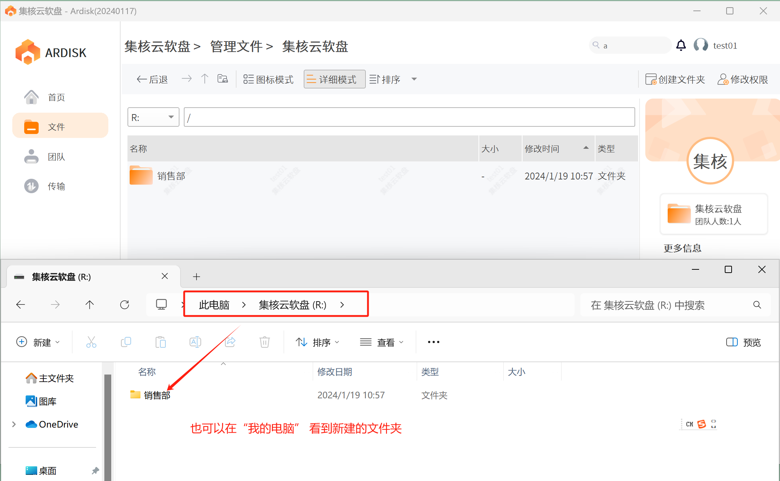Click the Ardisk path input field
The height and width of the screenshot is (481, 780).
pyautogui.click(x=409, y=117)
